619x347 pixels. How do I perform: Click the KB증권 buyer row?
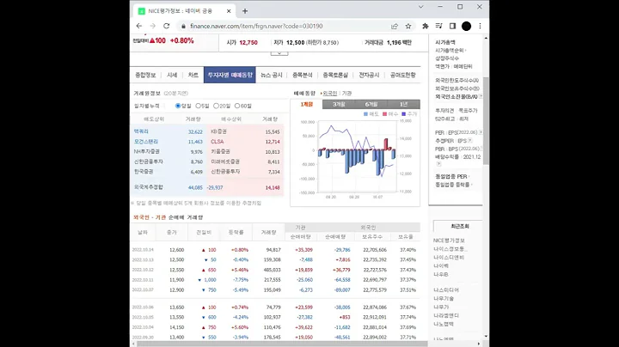pos(246,131)
